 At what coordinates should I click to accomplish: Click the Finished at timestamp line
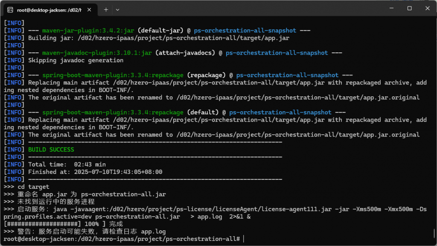(x=95, y=172)
